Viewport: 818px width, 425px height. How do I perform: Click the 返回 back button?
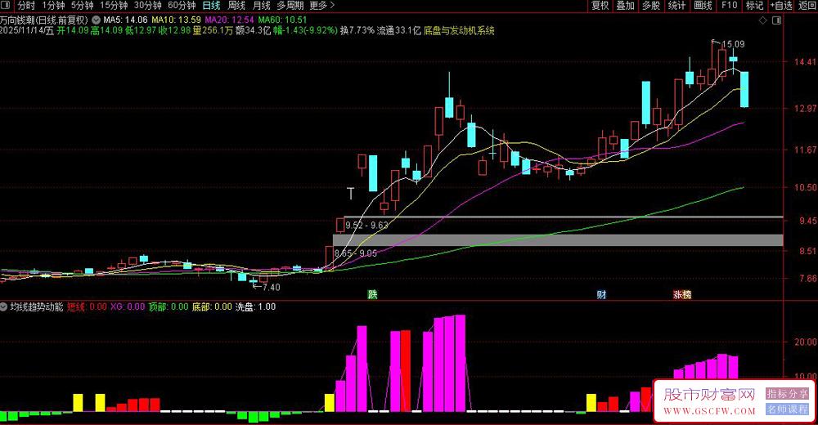pos(807,6)
